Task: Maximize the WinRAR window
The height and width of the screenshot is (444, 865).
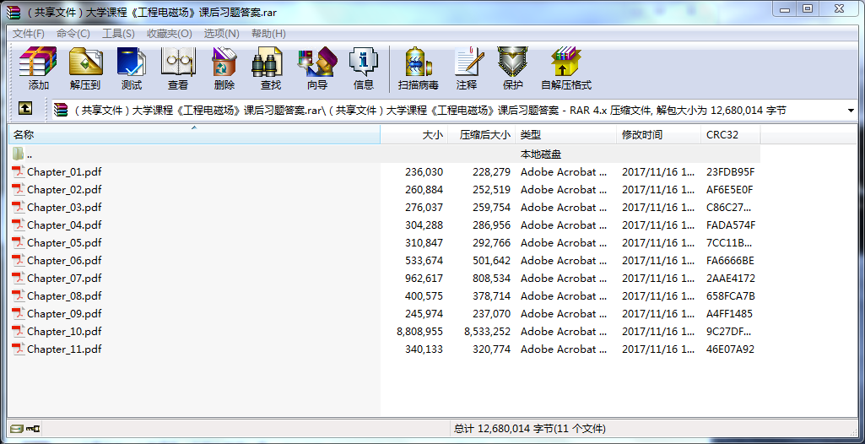Action: point(808,9)
